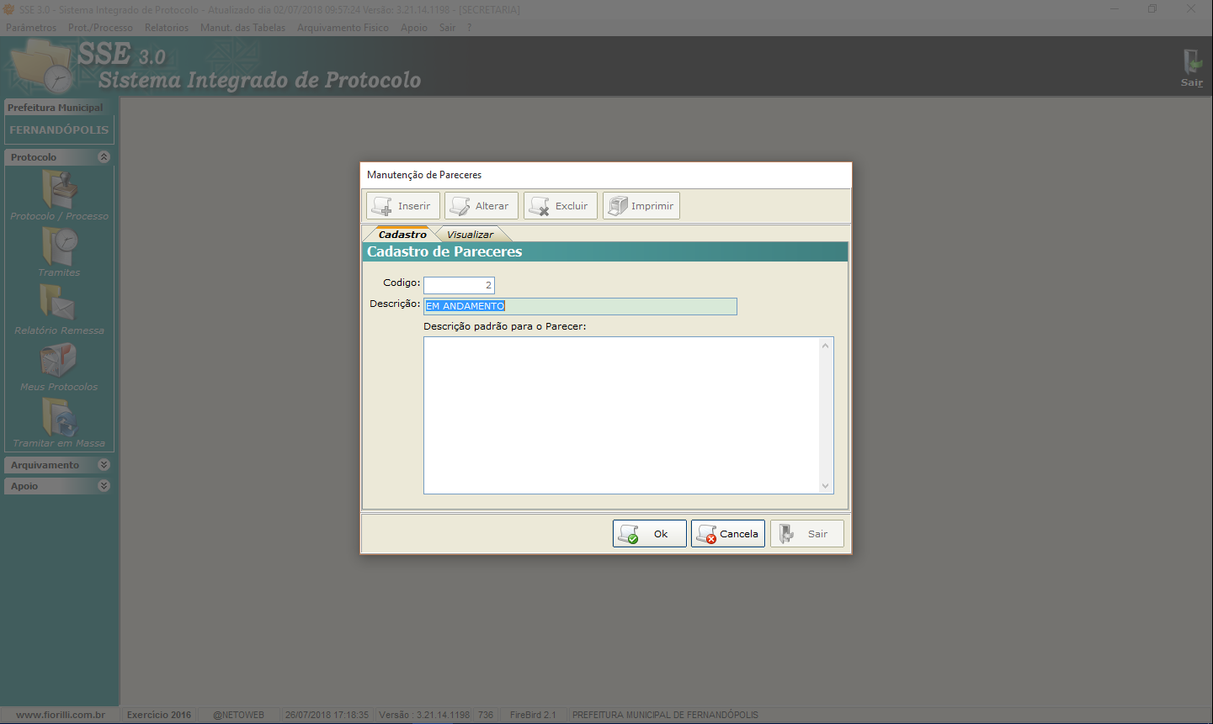The width and height of the screenshot is (1213, 724).
Task: Open Manut. das Tabelas menu
Action: (242, 28)
